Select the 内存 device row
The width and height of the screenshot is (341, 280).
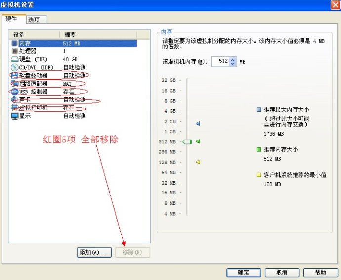(74, 43)
